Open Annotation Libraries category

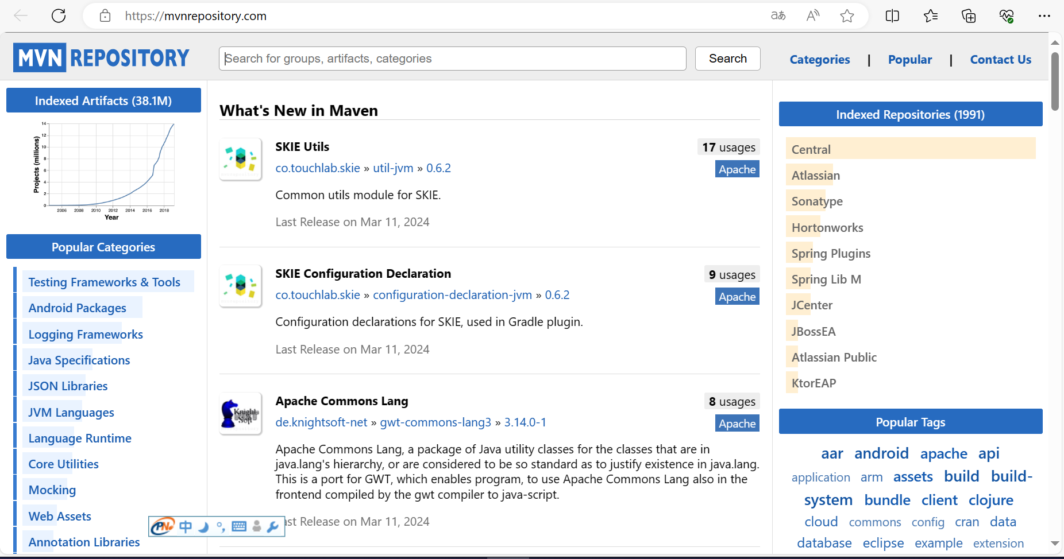click(84, 542)
